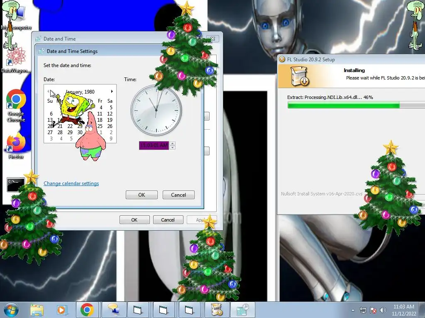
Task: Select January 21 in the calendar
Action: (x=60, y=126)
